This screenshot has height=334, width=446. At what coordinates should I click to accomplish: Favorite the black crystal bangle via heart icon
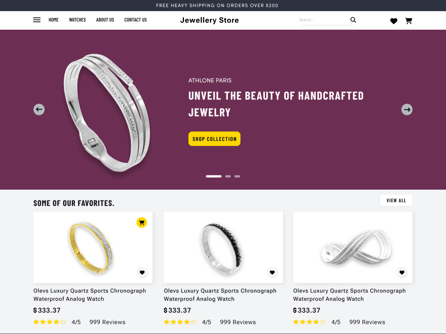pos(272,272)
